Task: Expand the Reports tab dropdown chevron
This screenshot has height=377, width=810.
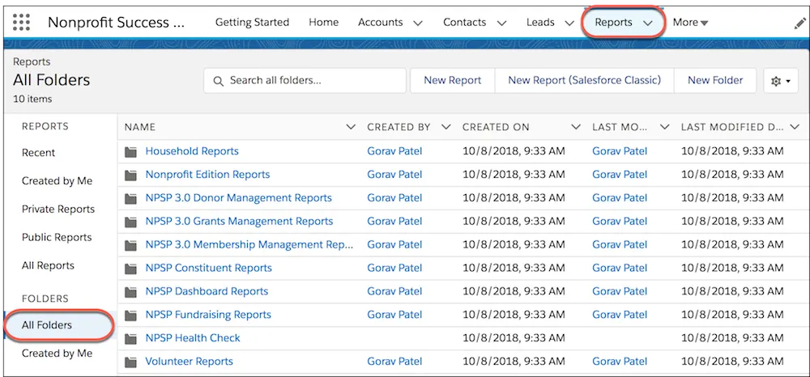Action: click(648, 23)
